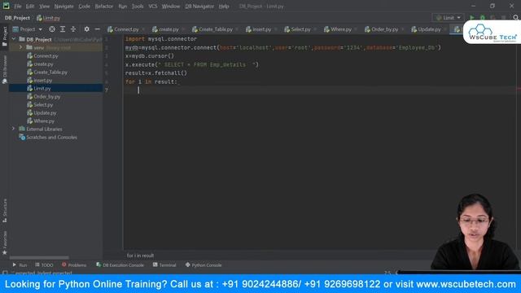521x293 pixels.
Task: Expand the External Libraries node
Action: pos(14,129)
